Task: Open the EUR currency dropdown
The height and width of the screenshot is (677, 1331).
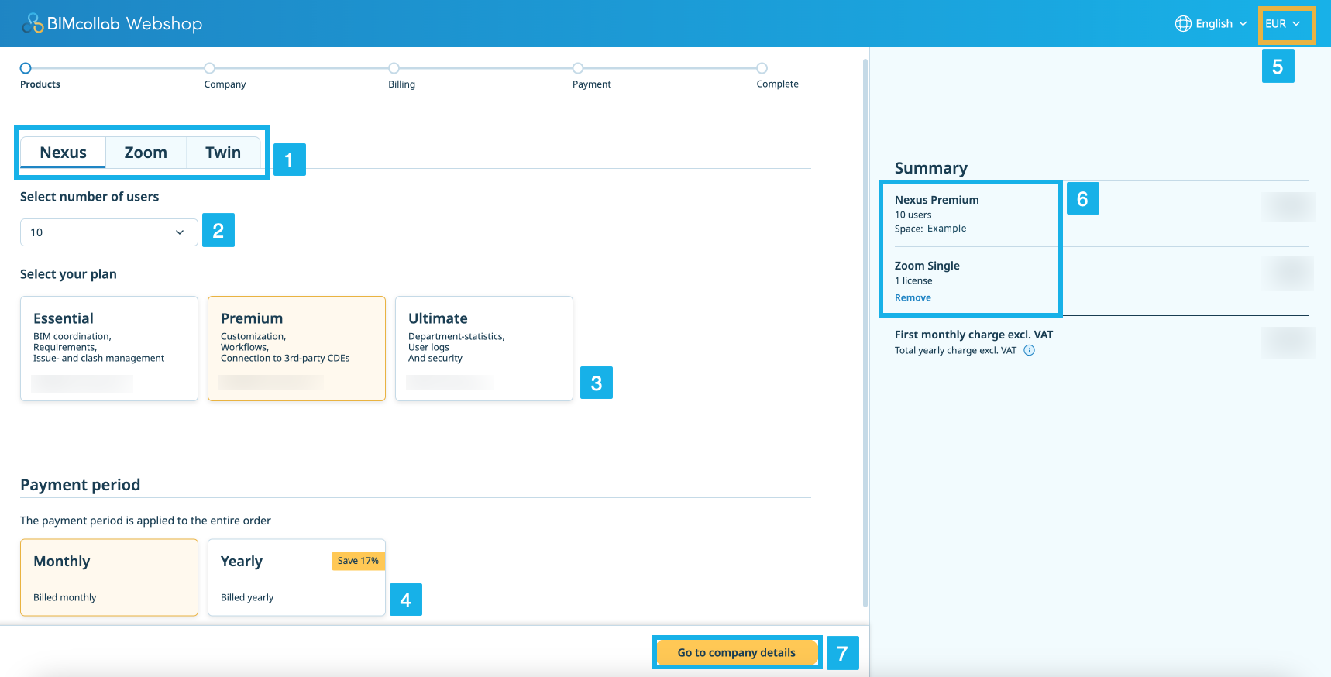Action: point(1282,23)
